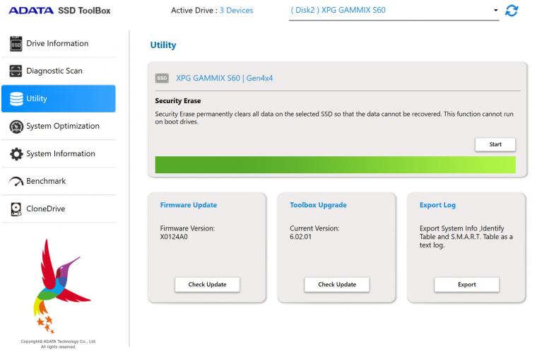The image size is (537, 352).
Task: Click the Security Erase heading
Action: click(x=178, y=101)
